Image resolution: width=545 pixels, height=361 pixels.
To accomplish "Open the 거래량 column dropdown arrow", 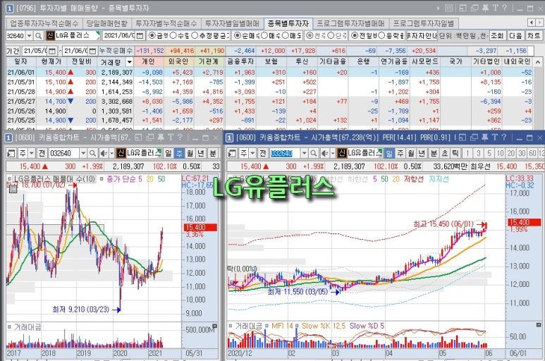I will [x=130, y=62].
